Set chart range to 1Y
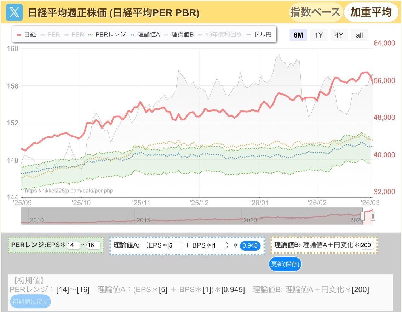The width and height of the screenshot is (402, 312). pos(319,35)
